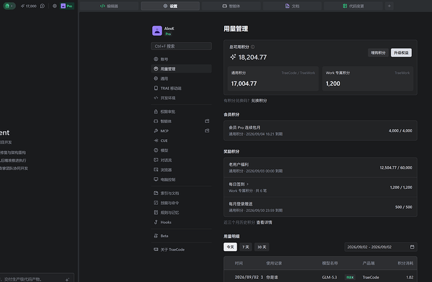The image size is (432, 282).
Task: Switch to the 设置 tab
Action: click(170, 6)
